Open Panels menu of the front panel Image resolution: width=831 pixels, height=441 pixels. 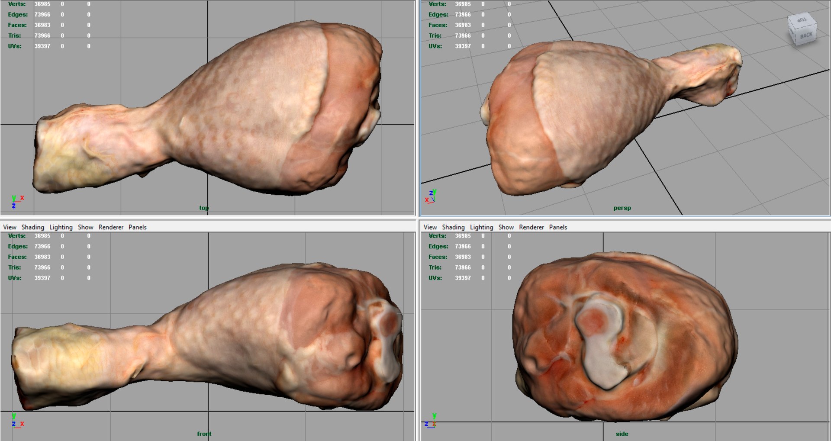(138, 227)
